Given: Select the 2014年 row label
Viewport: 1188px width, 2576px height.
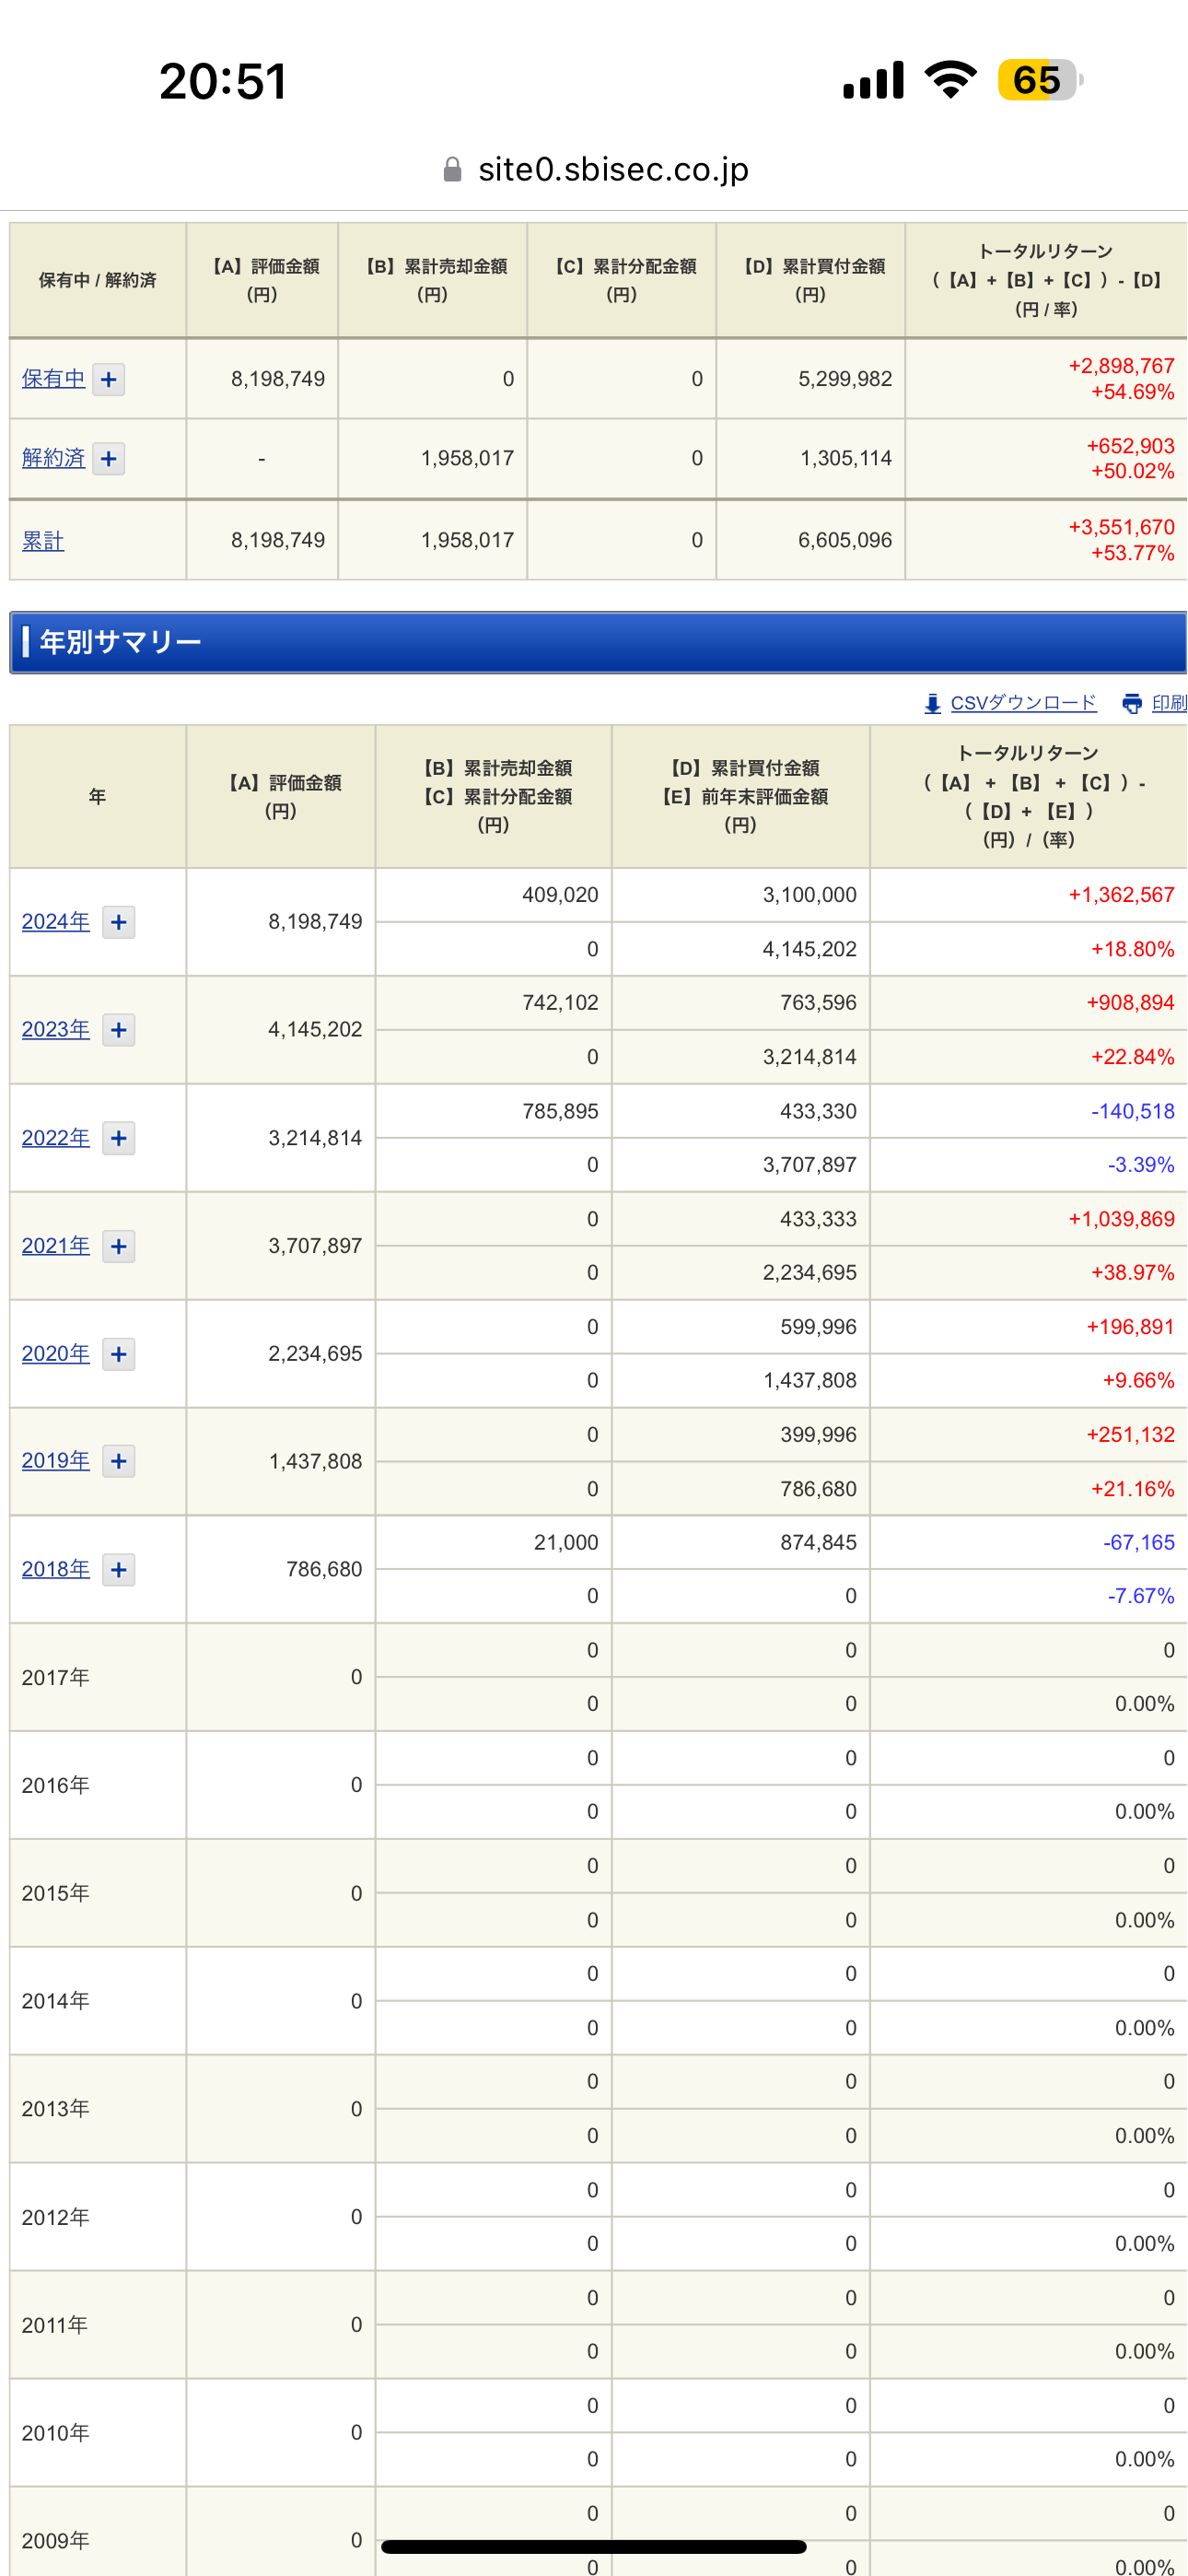Looking at the screenshot, I should point(56,2001).
